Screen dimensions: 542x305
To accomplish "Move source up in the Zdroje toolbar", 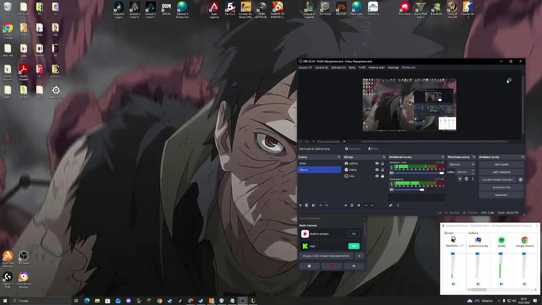I will coord(366,205).
